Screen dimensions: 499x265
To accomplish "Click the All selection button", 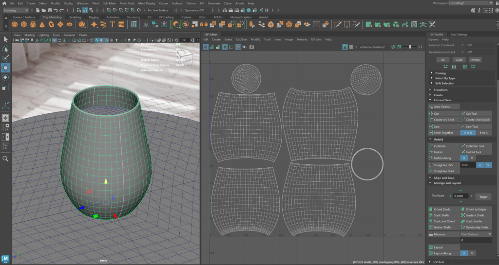I will pos(442,60).
